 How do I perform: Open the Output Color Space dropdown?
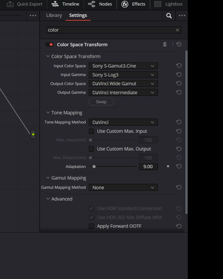click(x=123, y=84)
